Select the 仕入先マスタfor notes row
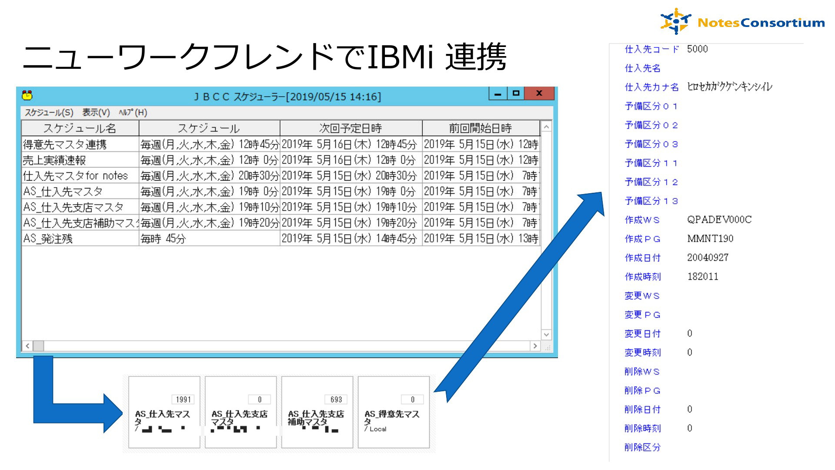The height and width of the screenshot is (470, 835). click(x=281, y=176)
